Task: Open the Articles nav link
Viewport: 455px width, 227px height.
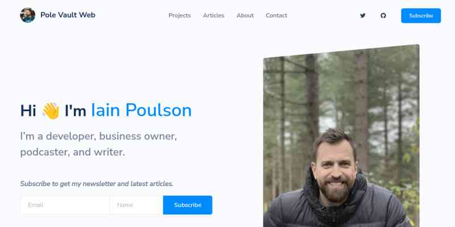Action: [x=214, y=15]
